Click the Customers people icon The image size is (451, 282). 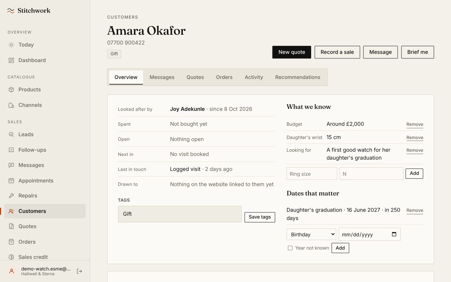click(11, 211)
